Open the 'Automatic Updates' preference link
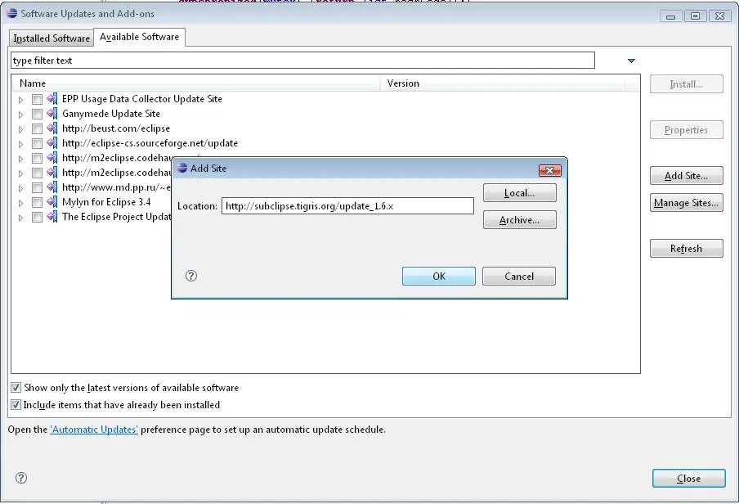 tap(94, 430)
